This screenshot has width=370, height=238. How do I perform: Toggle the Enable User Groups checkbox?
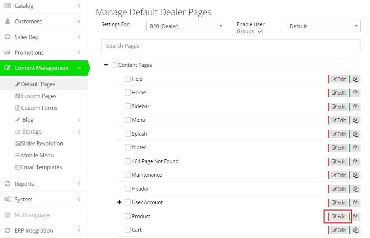260,32
